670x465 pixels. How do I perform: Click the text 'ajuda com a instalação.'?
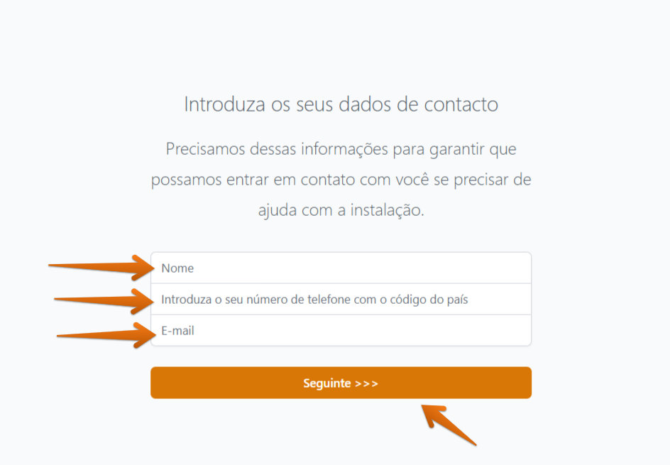341,210
